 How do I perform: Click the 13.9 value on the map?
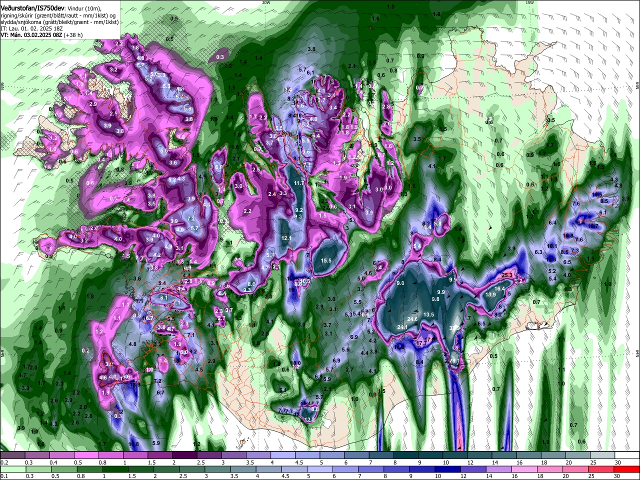(490, 295)
